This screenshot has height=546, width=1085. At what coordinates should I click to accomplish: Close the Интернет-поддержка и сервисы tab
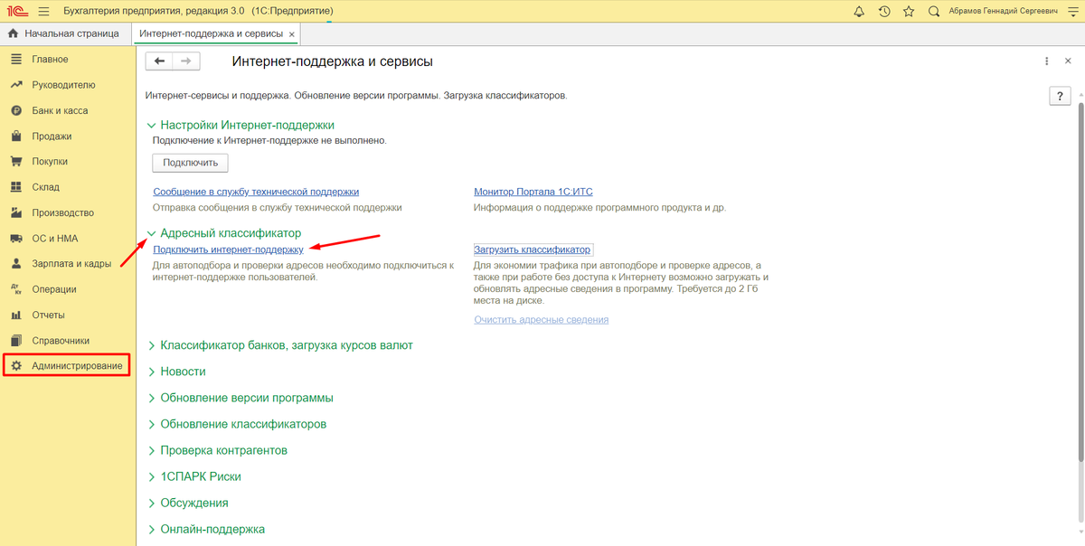(291, 33)
